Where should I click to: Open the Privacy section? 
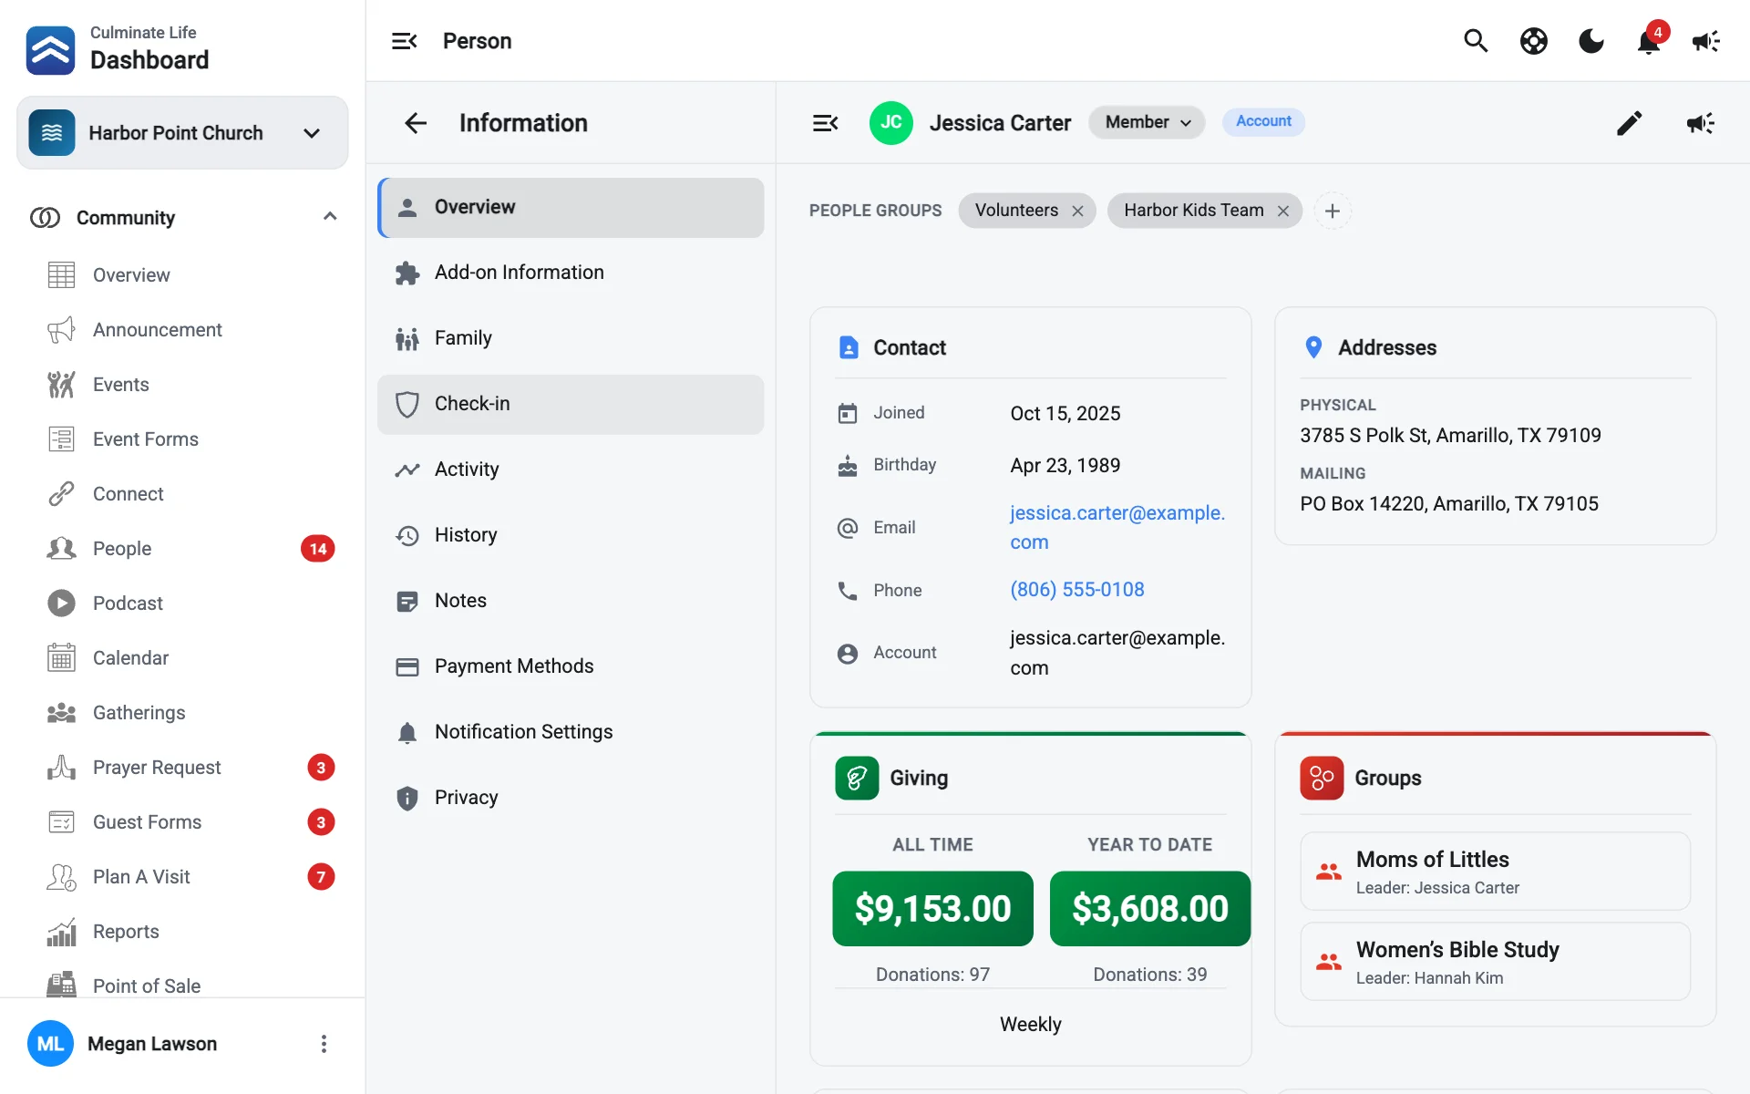571,798
